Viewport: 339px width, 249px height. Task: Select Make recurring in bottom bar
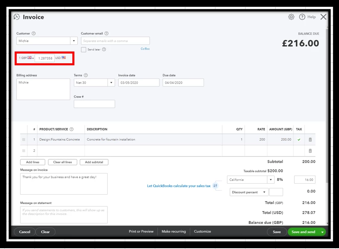click(174, 232)
